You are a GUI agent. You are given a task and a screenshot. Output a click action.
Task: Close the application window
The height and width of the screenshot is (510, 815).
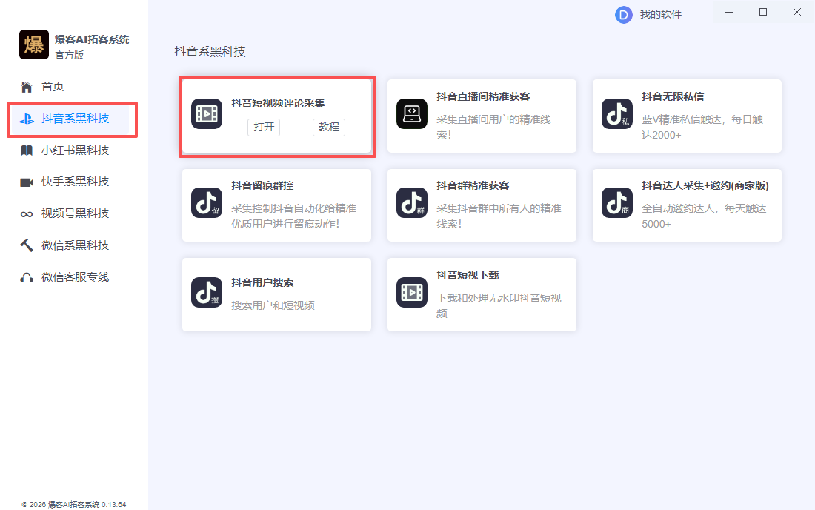(796, 12)
